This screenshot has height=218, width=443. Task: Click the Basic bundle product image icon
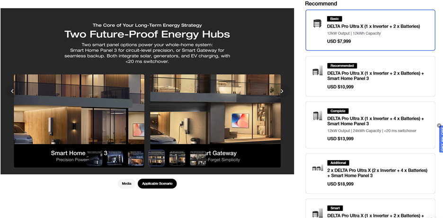point(318,24)
